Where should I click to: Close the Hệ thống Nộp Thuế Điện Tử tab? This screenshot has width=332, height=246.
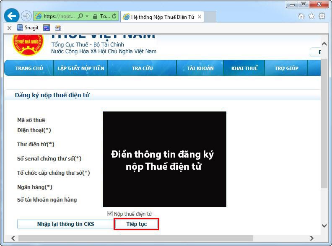point(200,17)
